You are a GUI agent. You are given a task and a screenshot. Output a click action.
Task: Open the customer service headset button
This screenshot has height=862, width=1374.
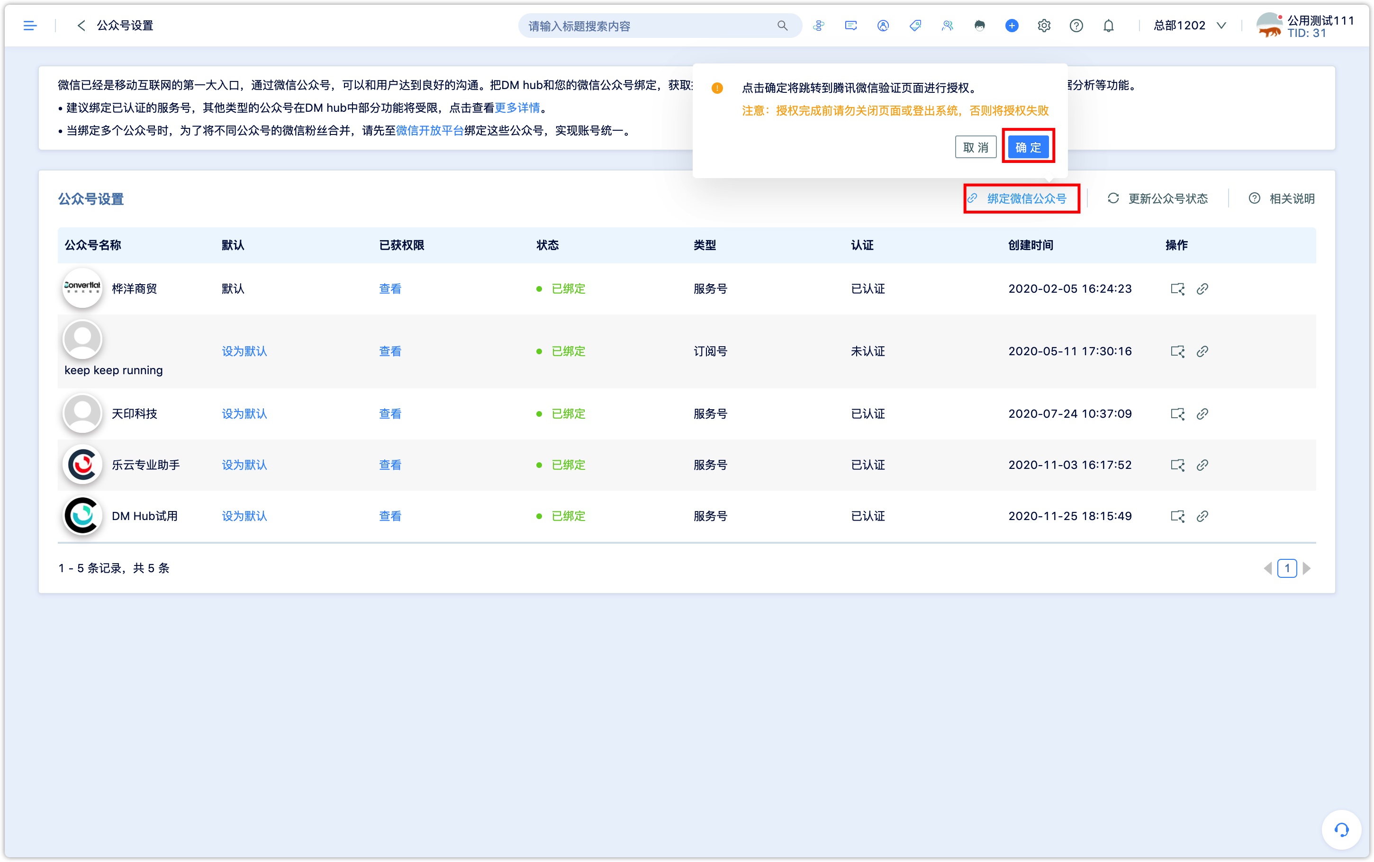(1341, 829)
